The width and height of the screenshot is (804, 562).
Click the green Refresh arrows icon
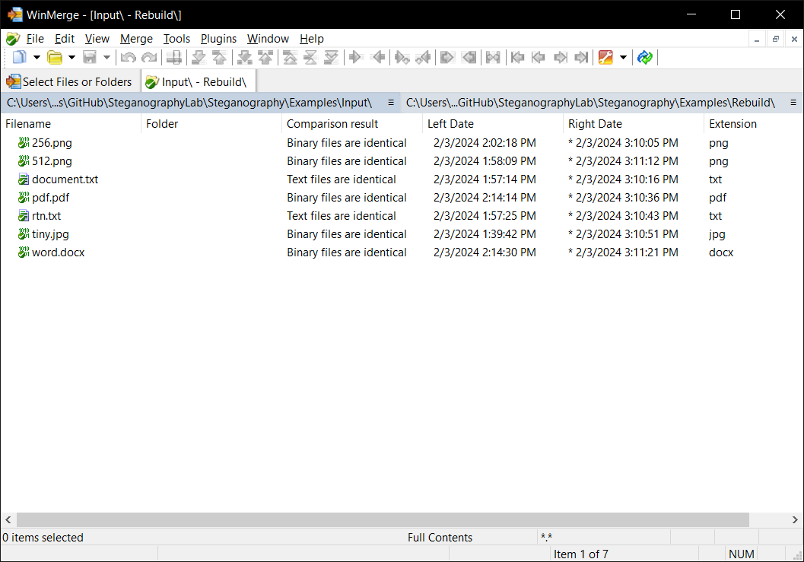(x=644, y=58)
